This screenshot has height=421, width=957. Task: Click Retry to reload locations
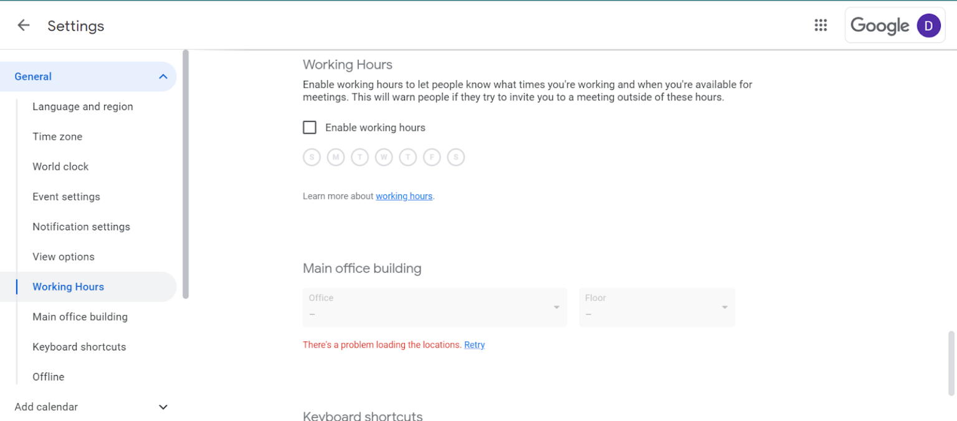point(474,344)
